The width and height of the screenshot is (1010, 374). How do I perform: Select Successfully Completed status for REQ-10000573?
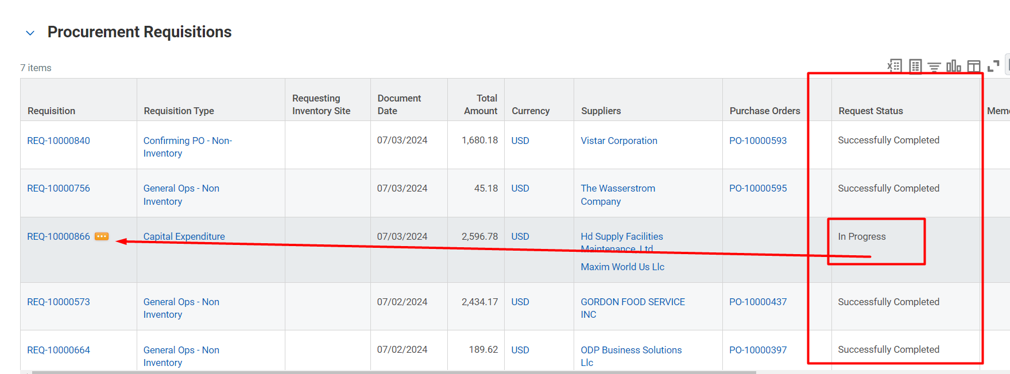tap(889, 302)
